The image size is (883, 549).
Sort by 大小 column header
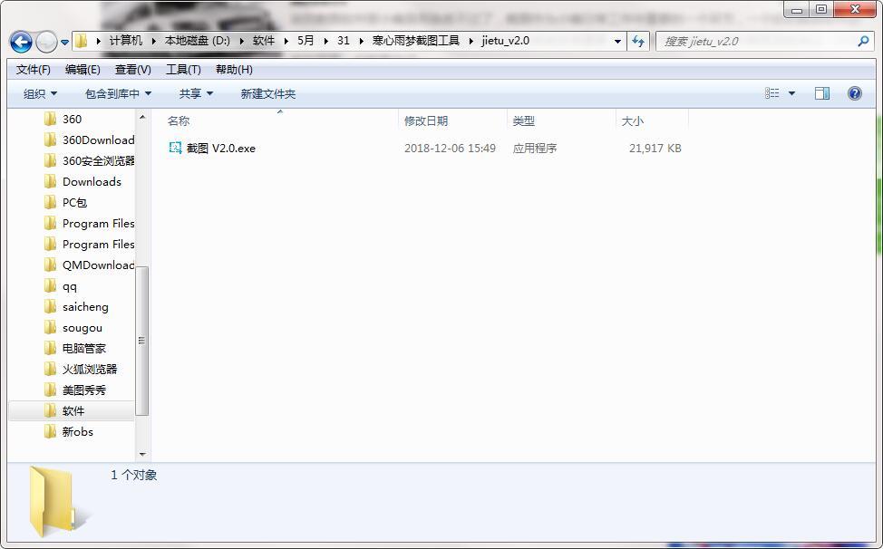(x=633, y=120)
